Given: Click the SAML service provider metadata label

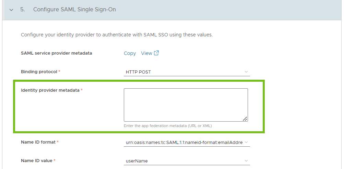Looking at the screenshot, I should 56,53.
